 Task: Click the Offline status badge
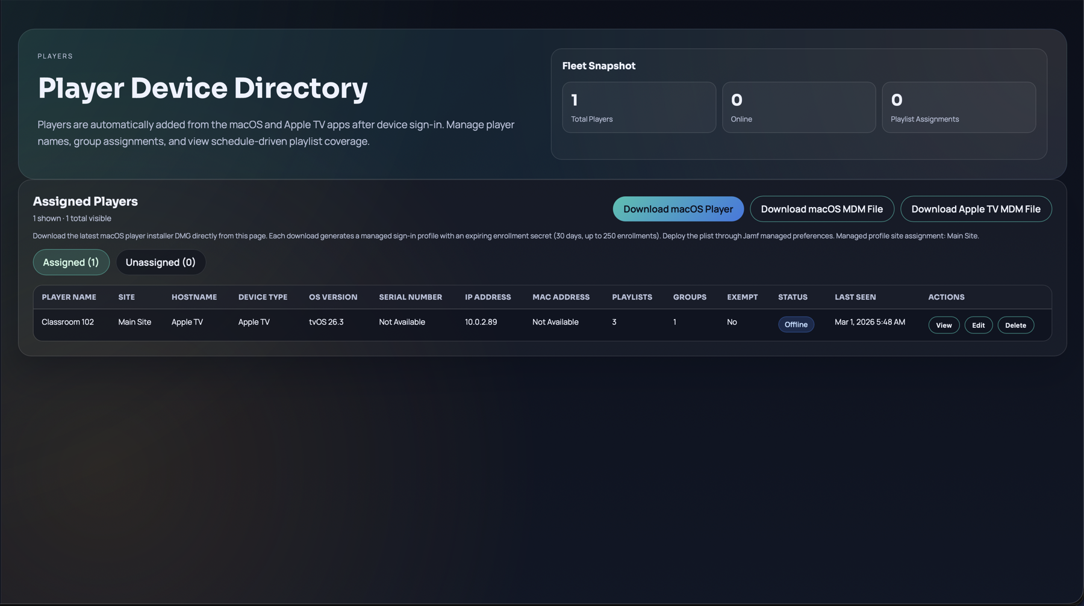(796, 324)
